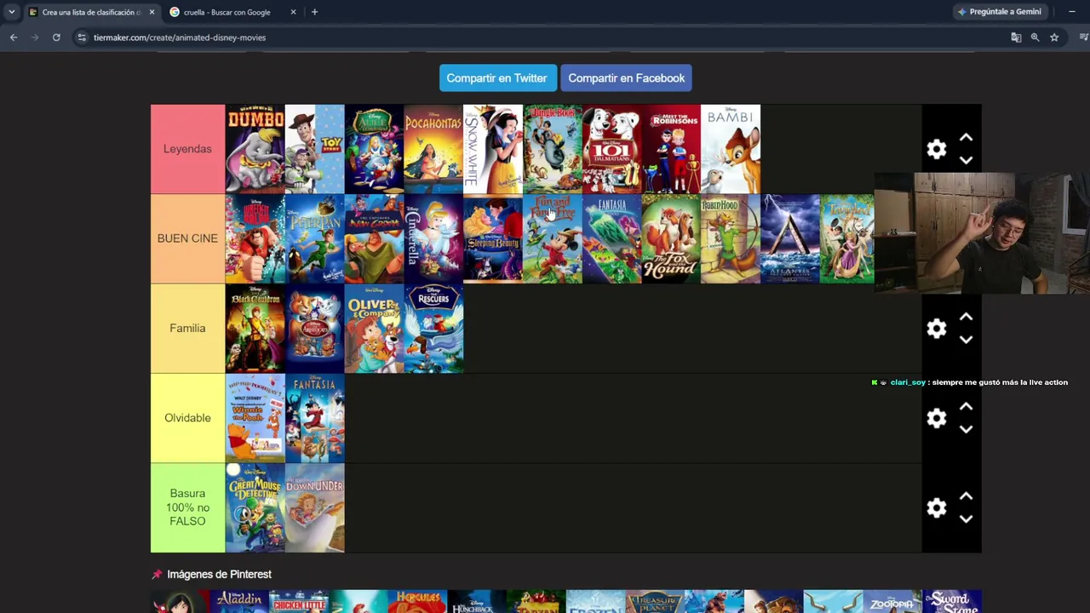Grab the Aladdin poster from the image pool
Screen dimensions: 1090x613
pos(239,601)
